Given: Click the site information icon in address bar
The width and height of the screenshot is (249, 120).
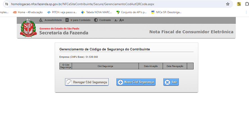Looking at the screenshot, I should (7, 4).
